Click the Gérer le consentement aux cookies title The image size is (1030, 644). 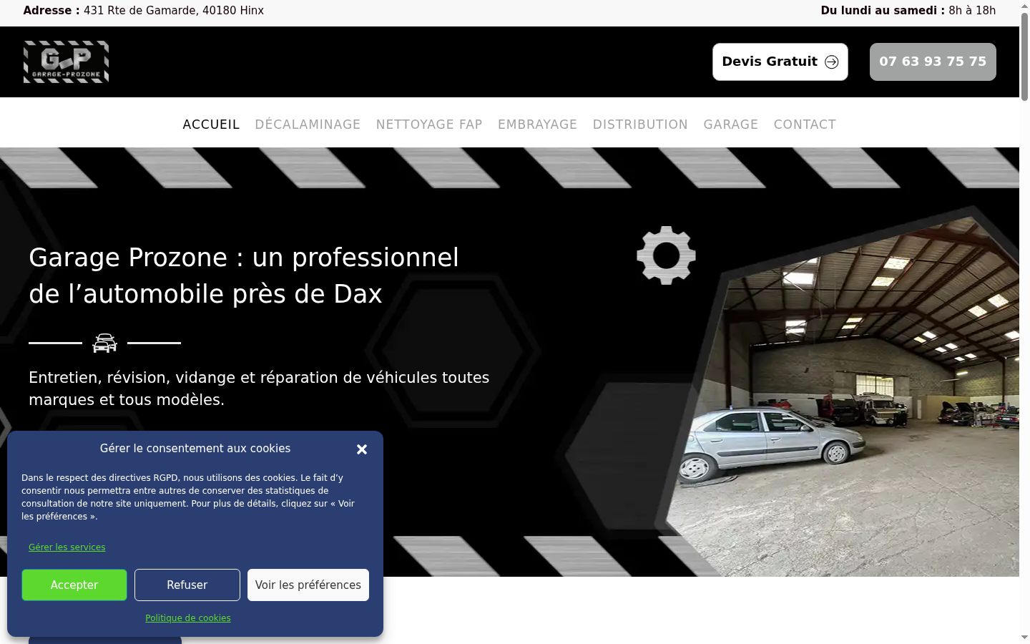(x=195, y=449)
